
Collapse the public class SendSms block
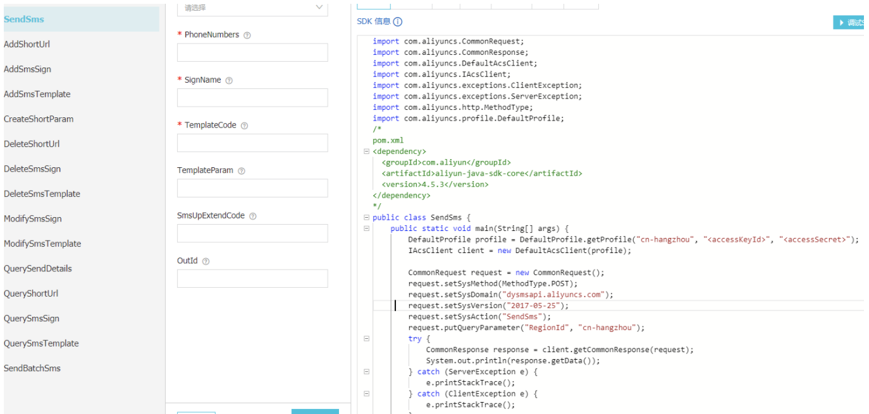tap(366, 217)
